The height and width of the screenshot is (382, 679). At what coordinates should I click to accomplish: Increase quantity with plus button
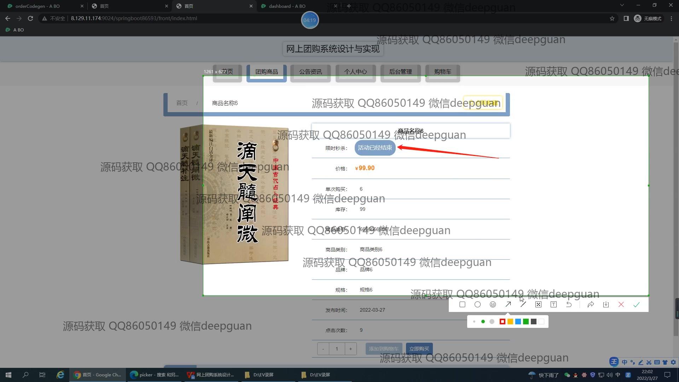coord(350,349)
